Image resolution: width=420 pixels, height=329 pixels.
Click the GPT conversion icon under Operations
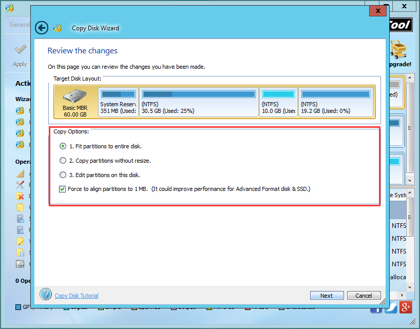pyautogui.click(x=20, y=264)
